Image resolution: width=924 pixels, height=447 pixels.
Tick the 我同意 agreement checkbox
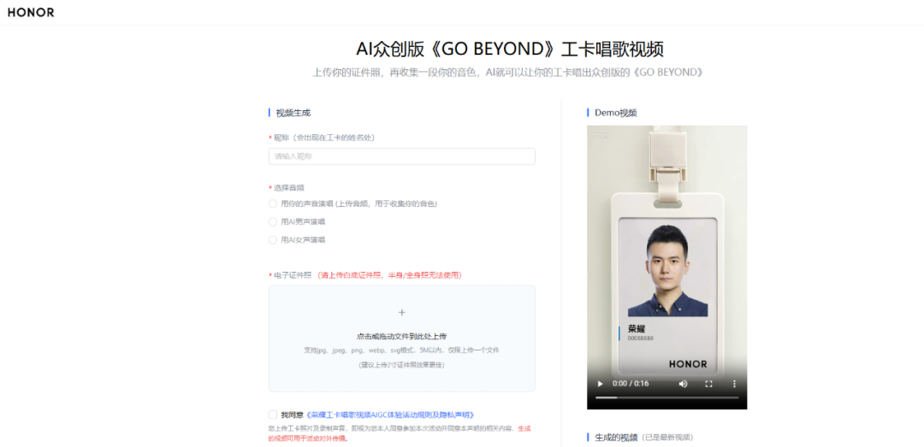pos(272,415)
